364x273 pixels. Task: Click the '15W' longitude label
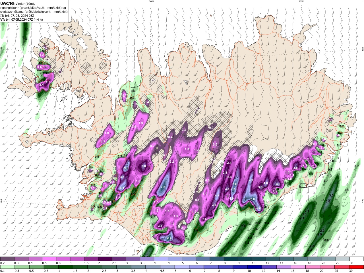pyautogui.click(x=301, y=1)
